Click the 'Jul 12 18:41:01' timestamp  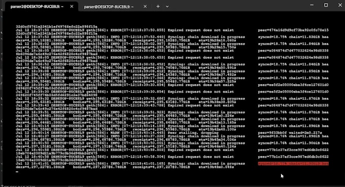tap(32, 164)
